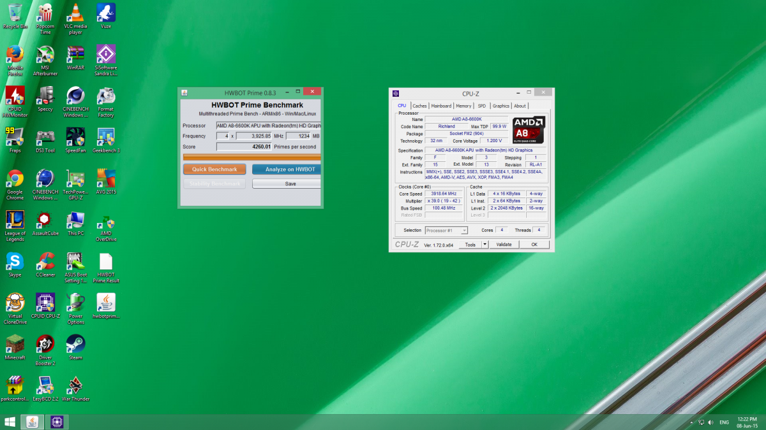766x430 pixels.
Task: Click Analyze on HWBOT button
Action: click(287, 169)
